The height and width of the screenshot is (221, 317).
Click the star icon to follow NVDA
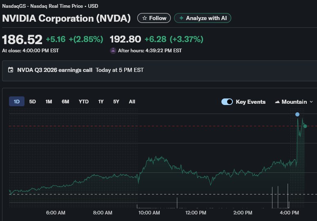click(x=144, y=18)
